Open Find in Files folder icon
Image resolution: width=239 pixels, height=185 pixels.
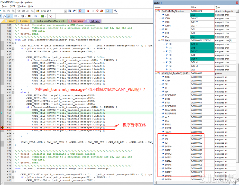pos(38,11)
